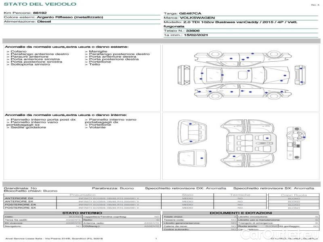Viewport: 323px width, 242px height.
Task: Select the Tetto entry in exterior anomalies
Action: point(94,65)
